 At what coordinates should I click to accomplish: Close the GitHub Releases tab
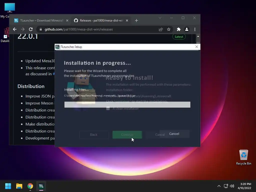coord(127,20)
